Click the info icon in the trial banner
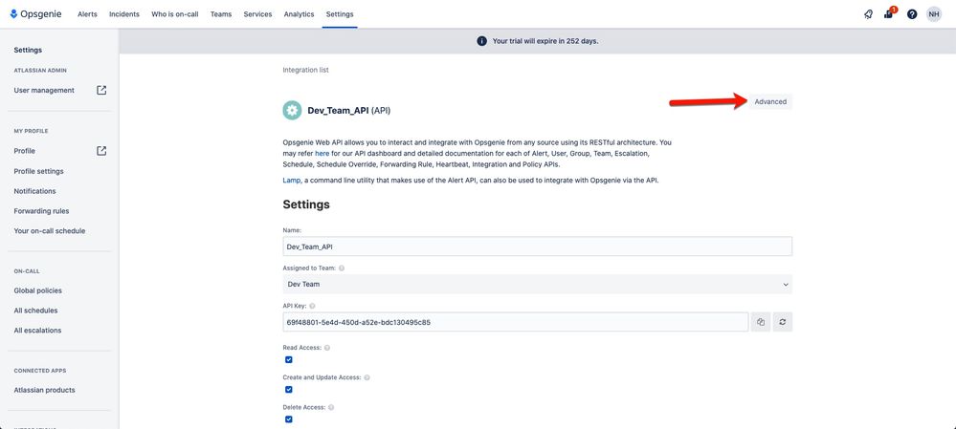This screenshot has width=956, height=429. [x=481, y=41]
